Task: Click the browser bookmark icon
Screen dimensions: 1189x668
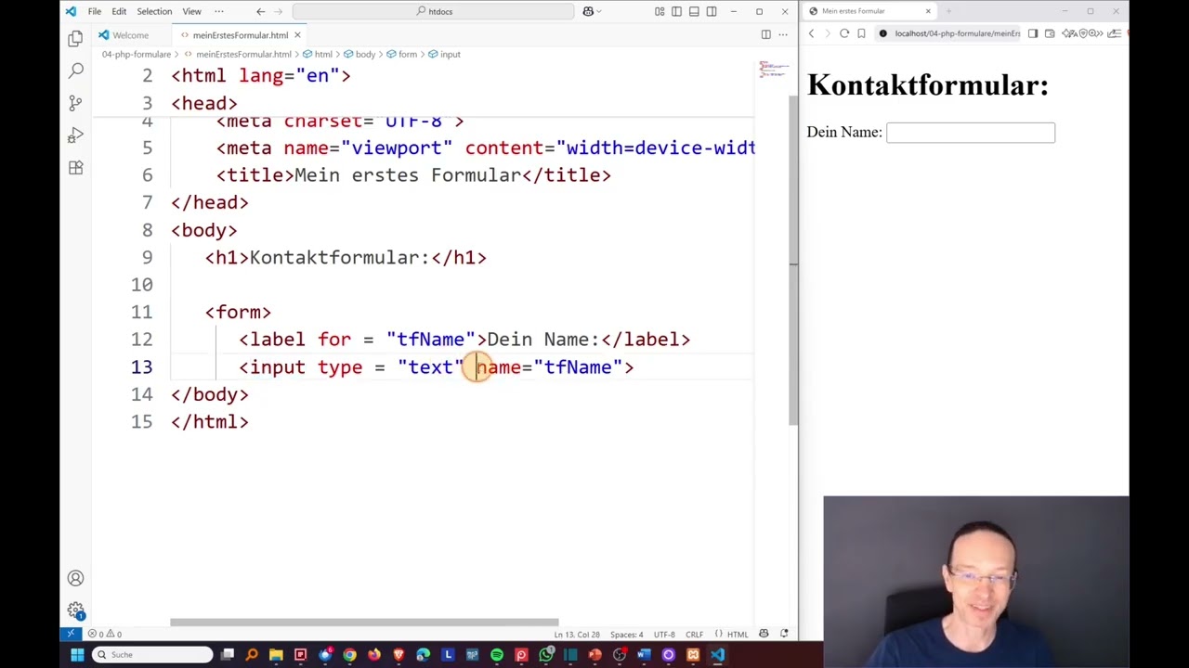Action: [861, 33]
